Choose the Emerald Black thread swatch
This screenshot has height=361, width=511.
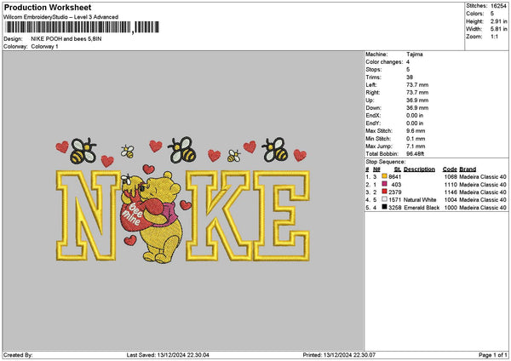[385, 207]
